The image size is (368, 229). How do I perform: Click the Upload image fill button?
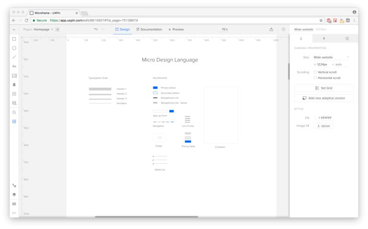click(x=323, y=126)
